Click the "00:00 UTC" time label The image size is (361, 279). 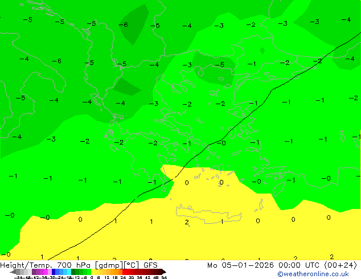[299, 265]
